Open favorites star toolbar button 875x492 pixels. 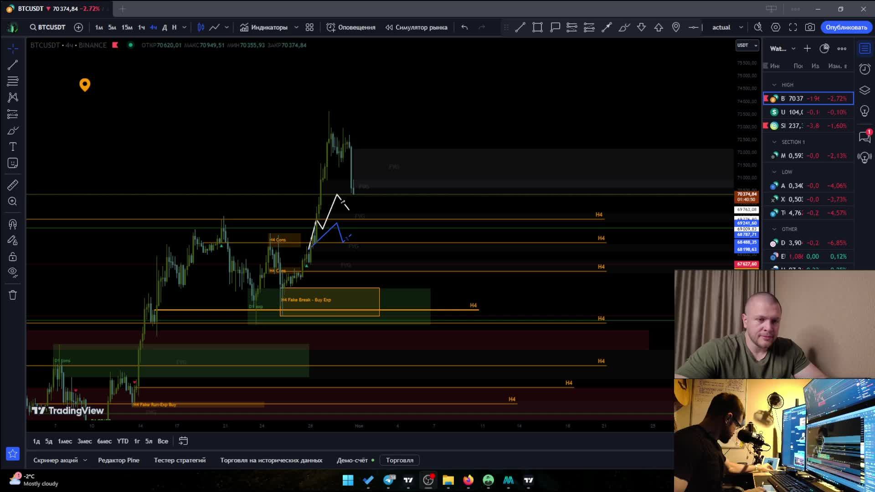pyautogui.click(x=13, y=454)
